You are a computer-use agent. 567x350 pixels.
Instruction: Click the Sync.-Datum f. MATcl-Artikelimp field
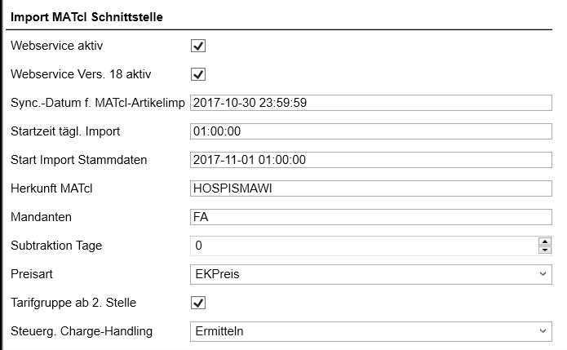pyautogui.click(x=371, y=103)
